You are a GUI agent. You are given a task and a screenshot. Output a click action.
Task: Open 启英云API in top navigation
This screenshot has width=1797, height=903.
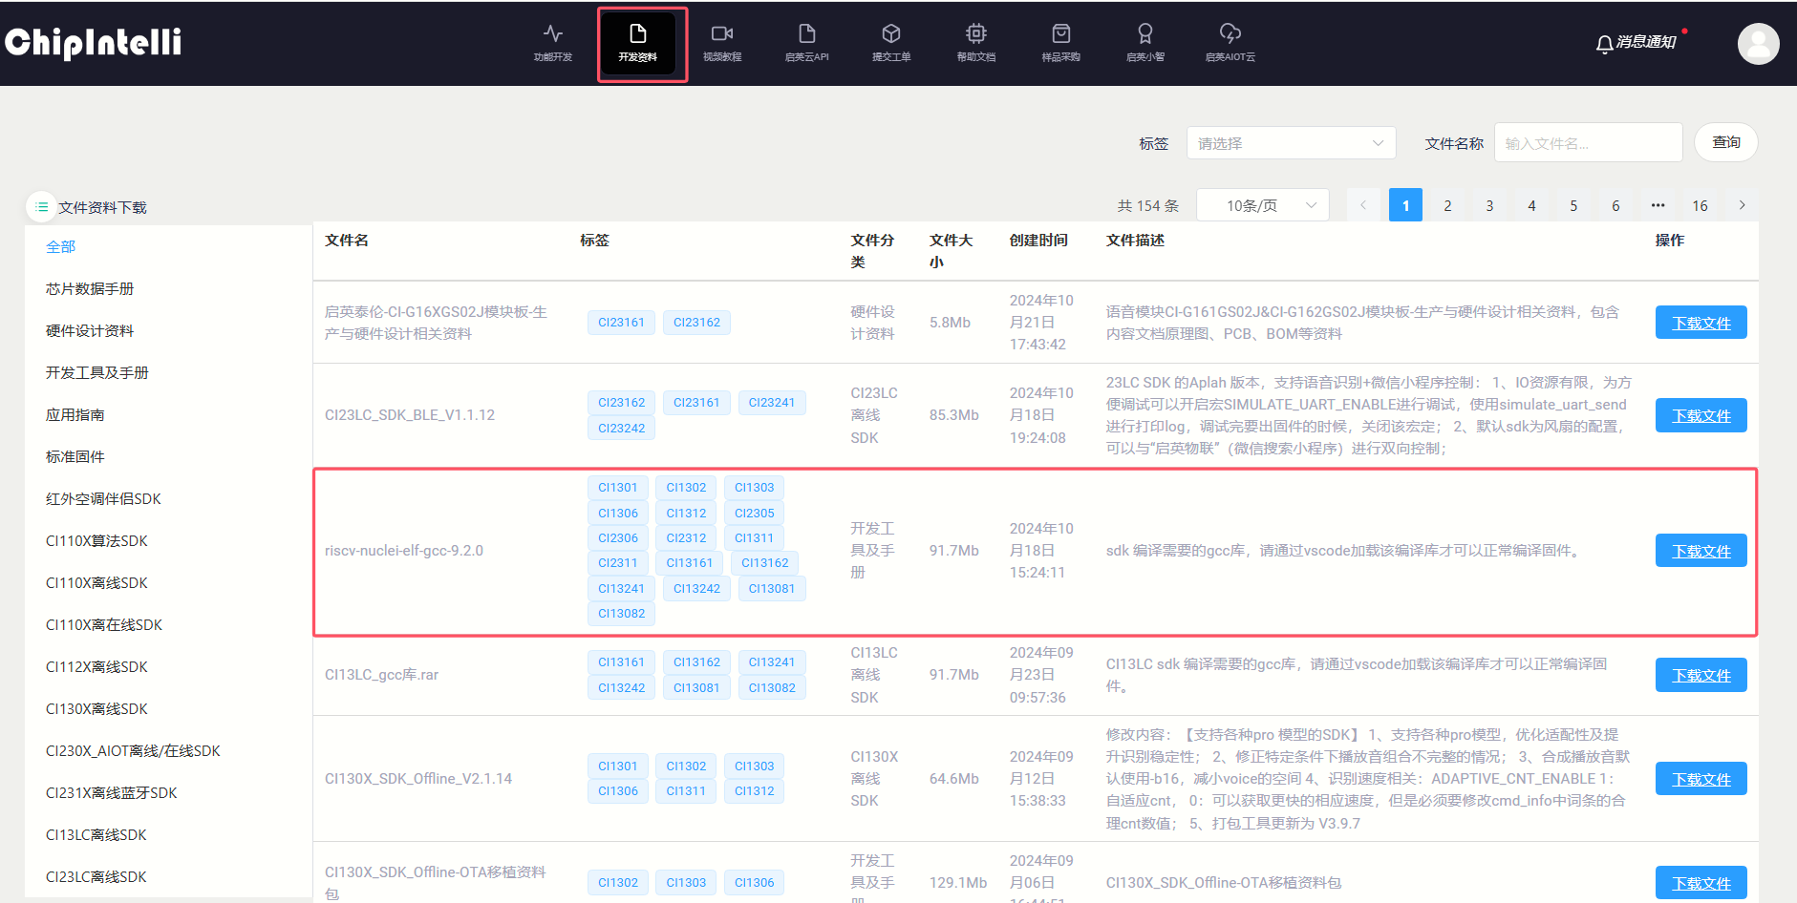coord(806,42)
